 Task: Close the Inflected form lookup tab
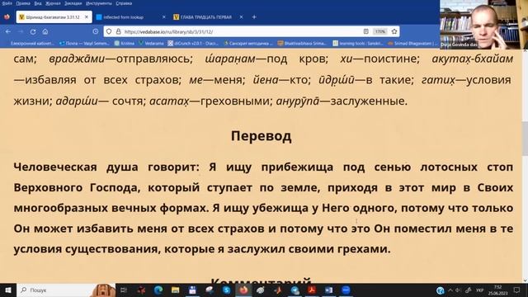(x=164, y=16)
